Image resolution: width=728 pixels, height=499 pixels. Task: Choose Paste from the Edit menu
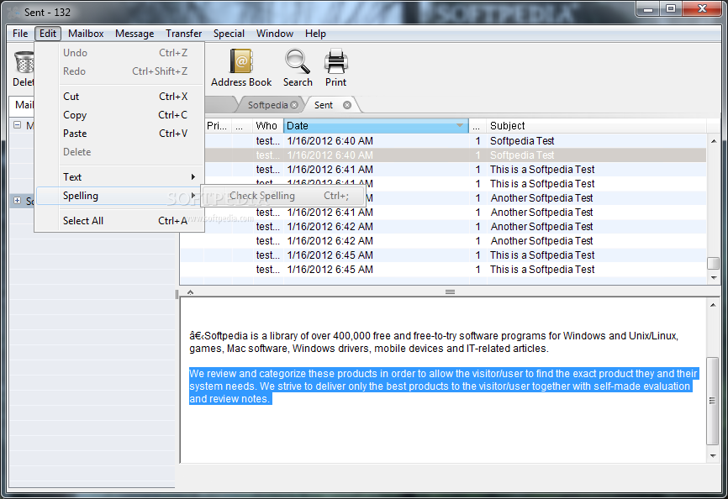(x=119, y=134)
